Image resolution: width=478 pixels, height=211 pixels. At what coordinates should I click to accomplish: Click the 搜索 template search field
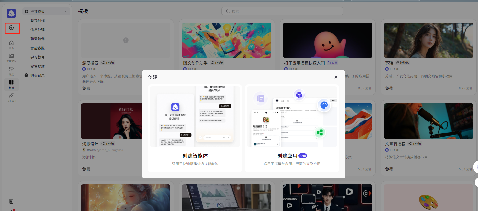282,11
